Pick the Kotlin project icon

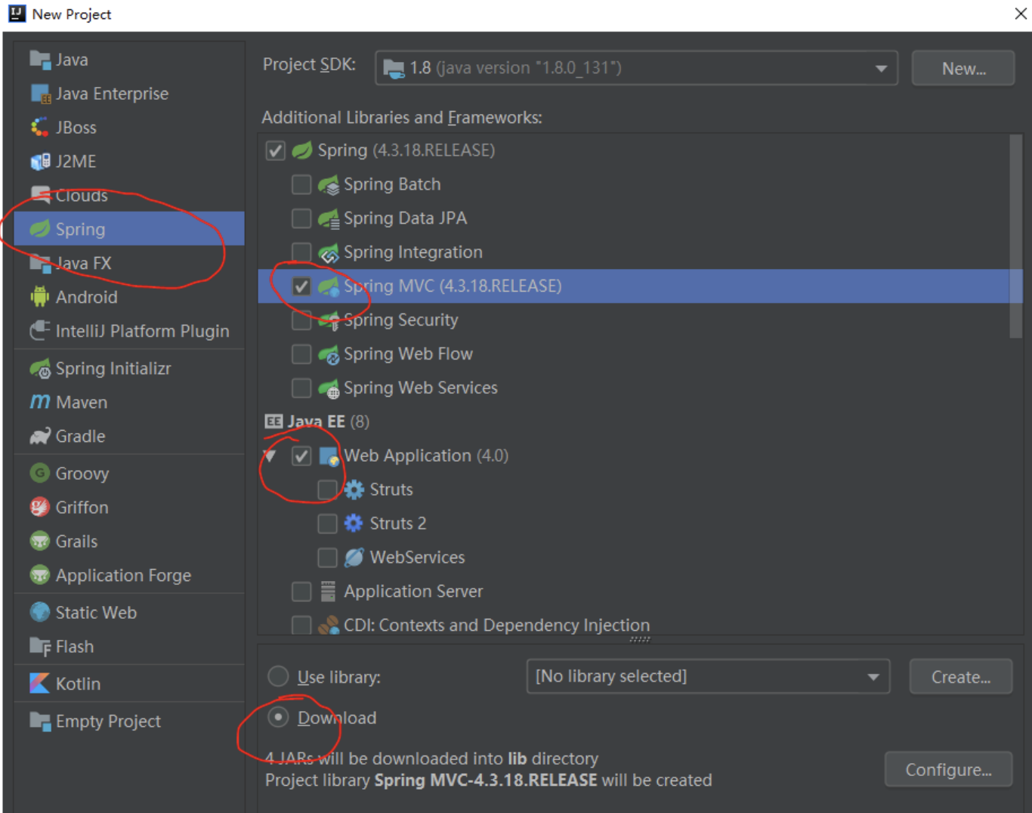click(40, 684)
